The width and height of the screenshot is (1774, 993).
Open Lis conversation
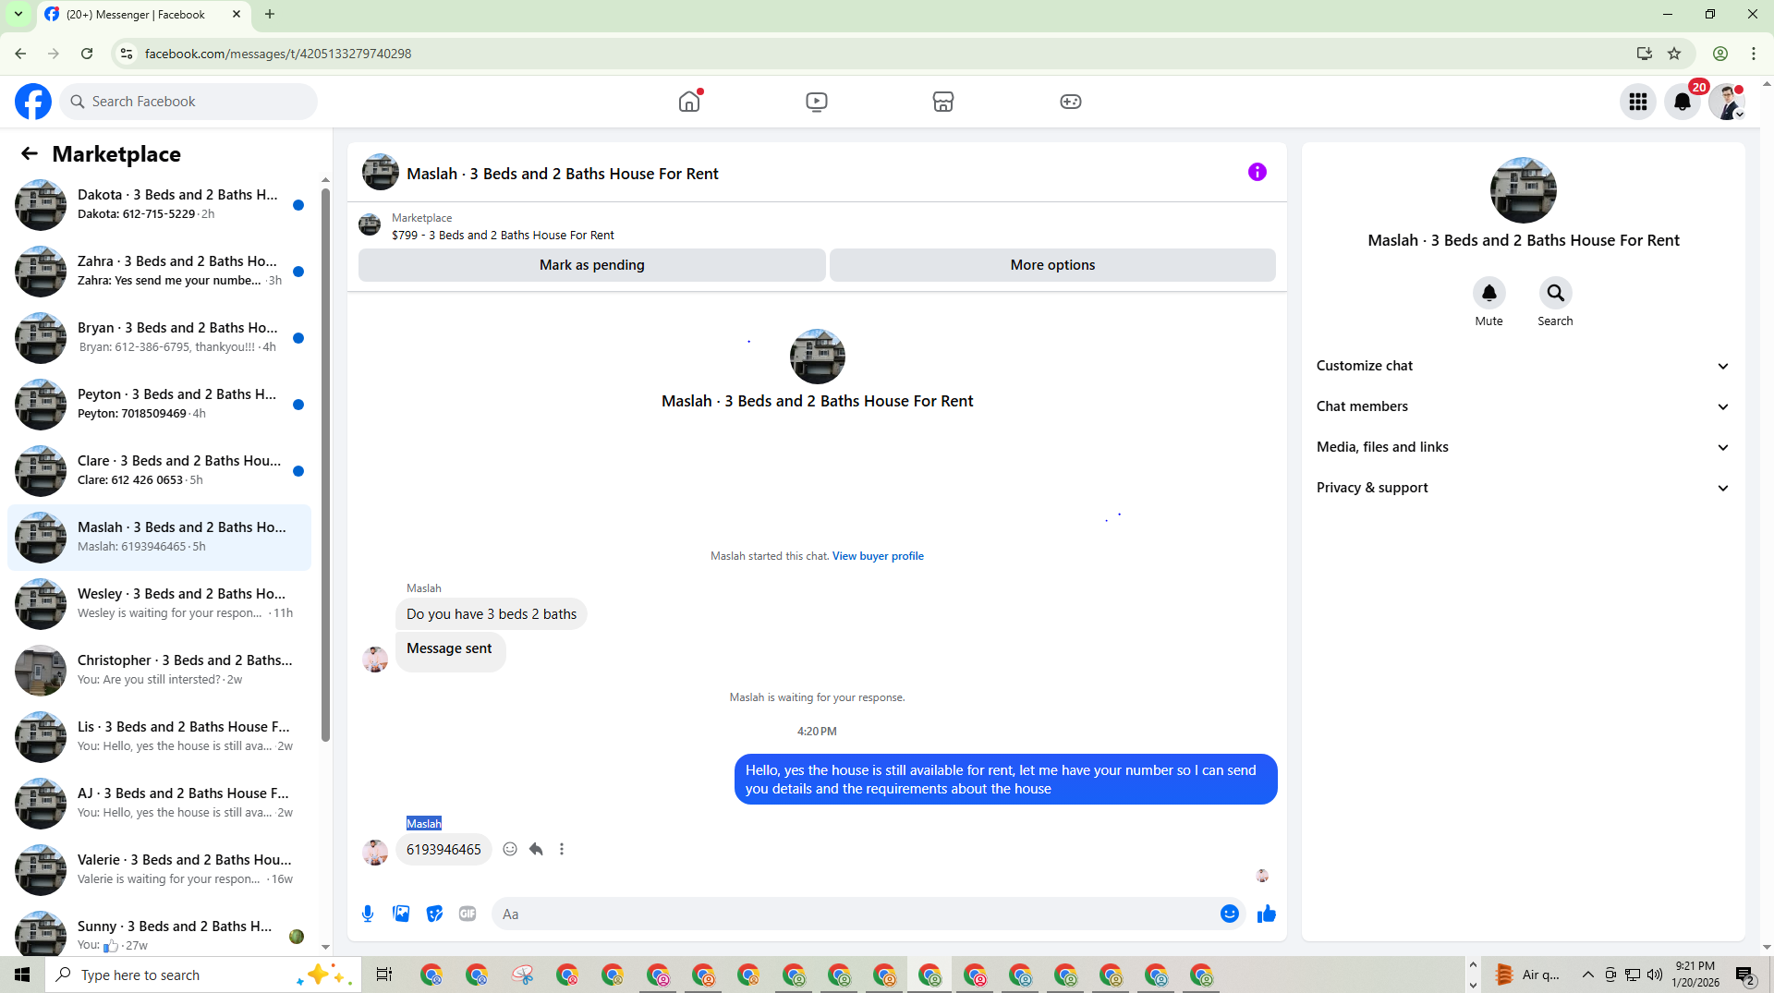(x=159, y=737)
